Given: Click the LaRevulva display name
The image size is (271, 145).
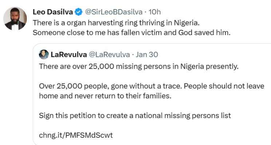Looking at the screenshot, I should [69, 55].
